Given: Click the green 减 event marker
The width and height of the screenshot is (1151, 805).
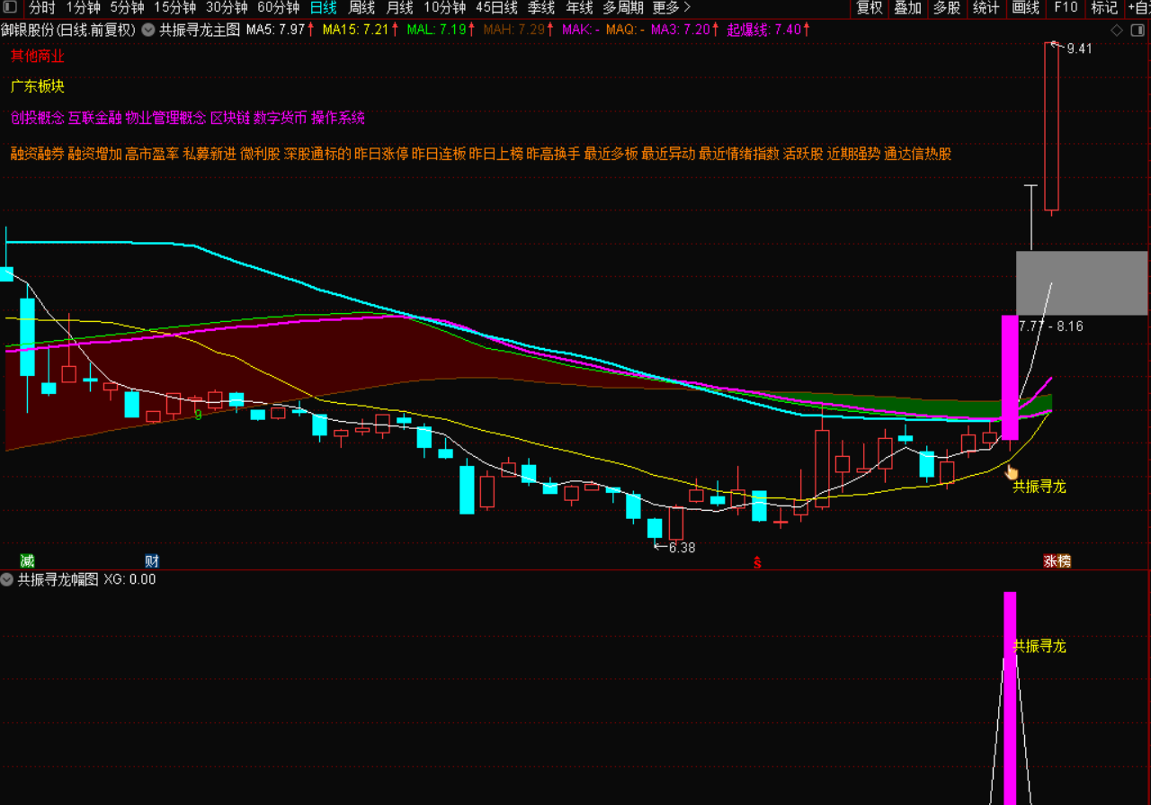Looking at the screenshot, I should [x=27, y=561].
